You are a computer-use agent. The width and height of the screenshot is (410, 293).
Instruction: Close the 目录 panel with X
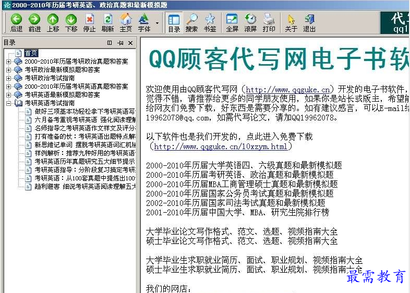130,43
